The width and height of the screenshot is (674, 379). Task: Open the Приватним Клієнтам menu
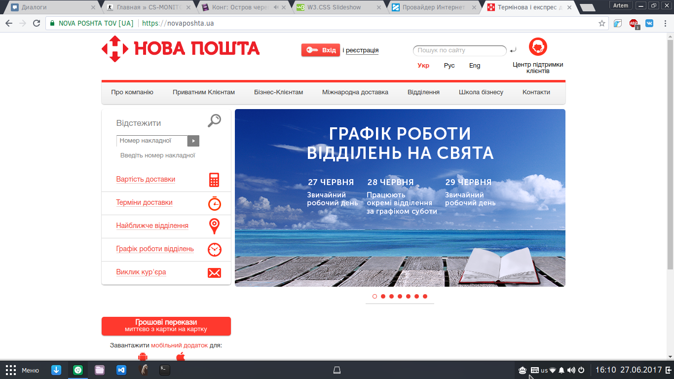(x=204, y=92)
